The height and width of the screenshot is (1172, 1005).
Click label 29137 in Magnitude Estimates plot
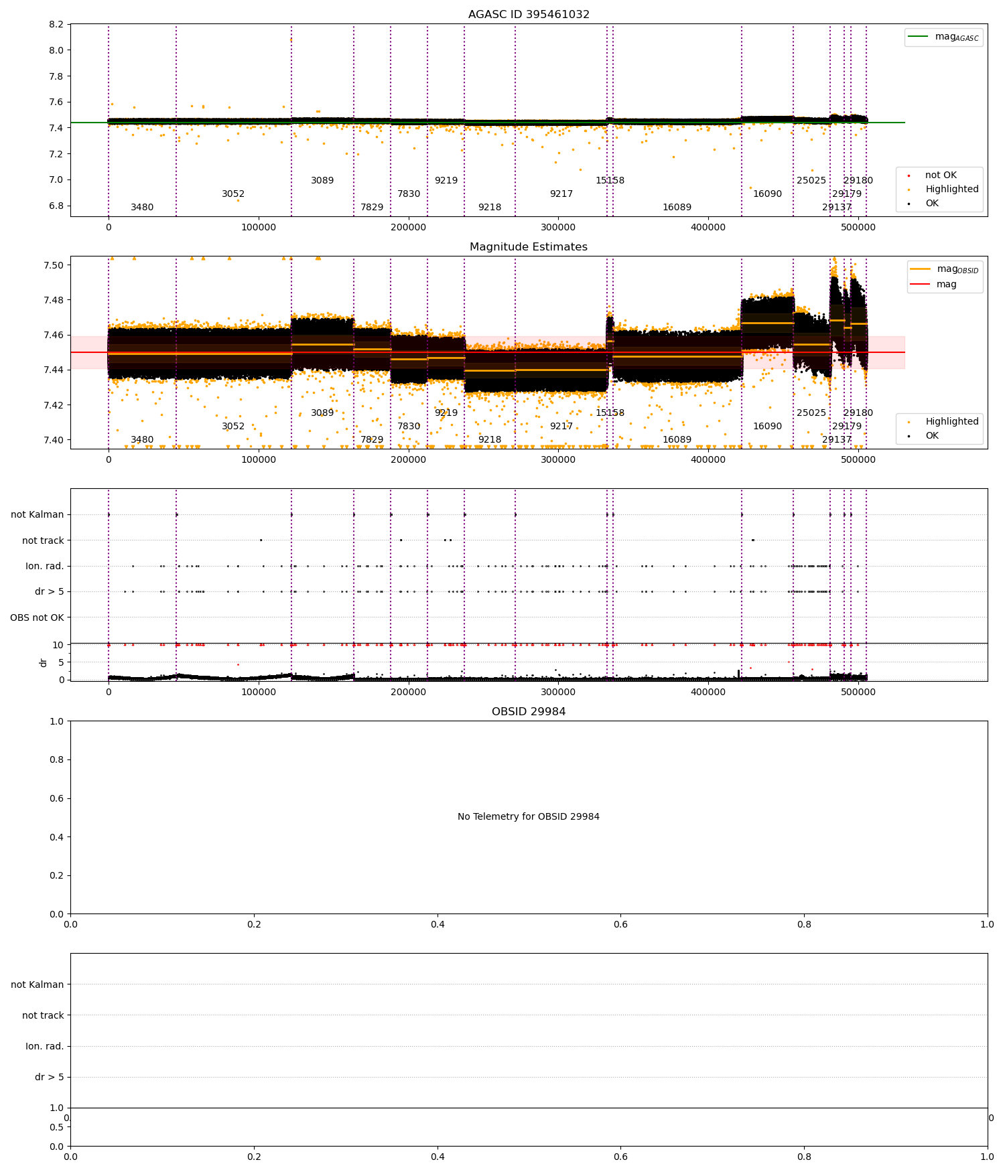(x=837, y=440)
